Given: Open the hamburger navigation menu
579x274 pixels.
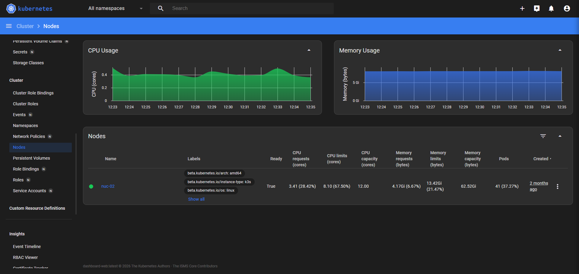Looking at the screenshot, I should pyautogui.click(x=9, y=26).
